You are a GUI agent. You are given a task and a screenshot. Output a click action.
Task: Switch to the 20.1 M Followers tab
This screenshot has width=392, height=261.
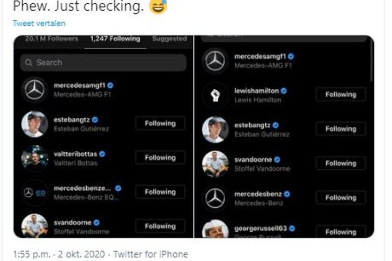(x=52, y=39)
